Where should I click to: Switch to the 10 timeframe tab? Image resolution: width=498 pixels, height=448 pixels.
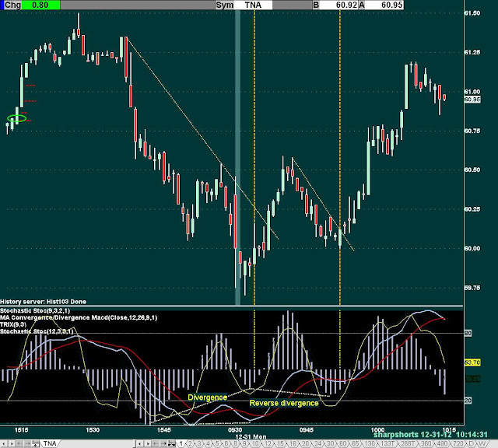pos(255,443)
